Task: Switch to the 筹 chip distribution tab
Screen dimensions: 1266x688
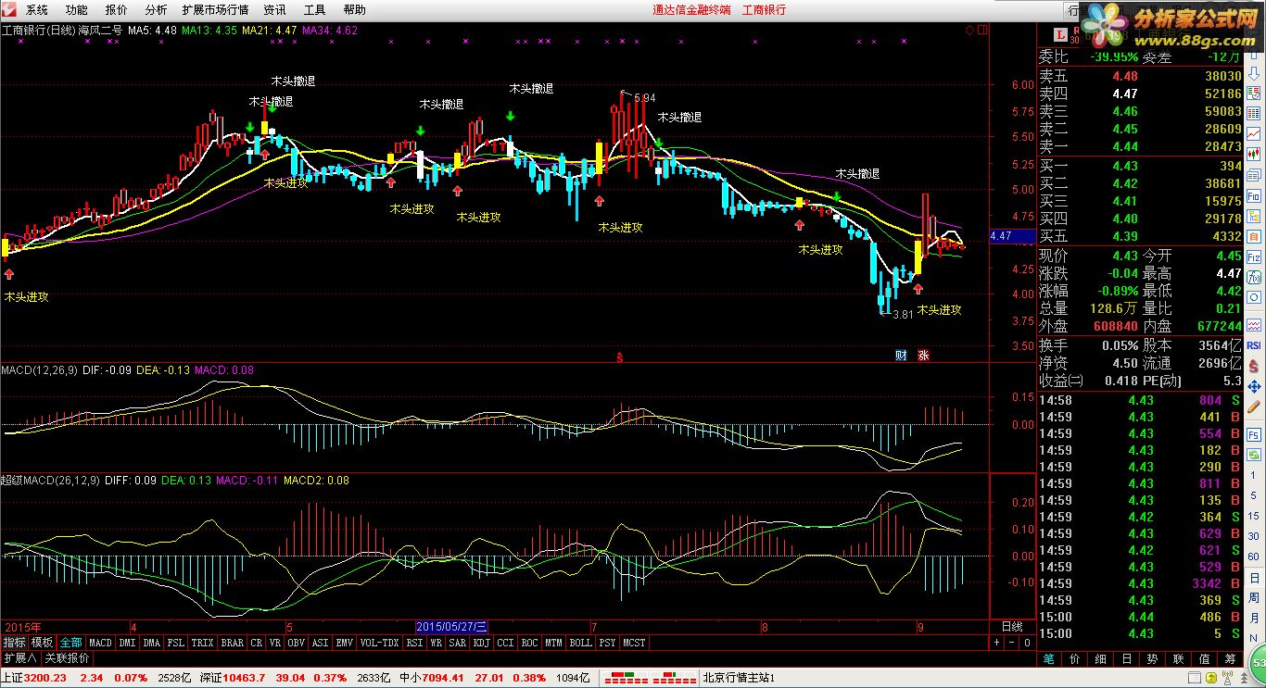Action: pos(1231,659)
